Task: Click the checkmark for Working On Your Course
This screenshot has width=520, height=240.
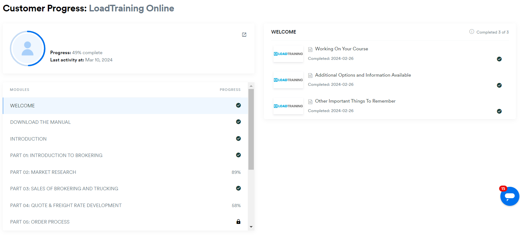Action: pos(499,59)
